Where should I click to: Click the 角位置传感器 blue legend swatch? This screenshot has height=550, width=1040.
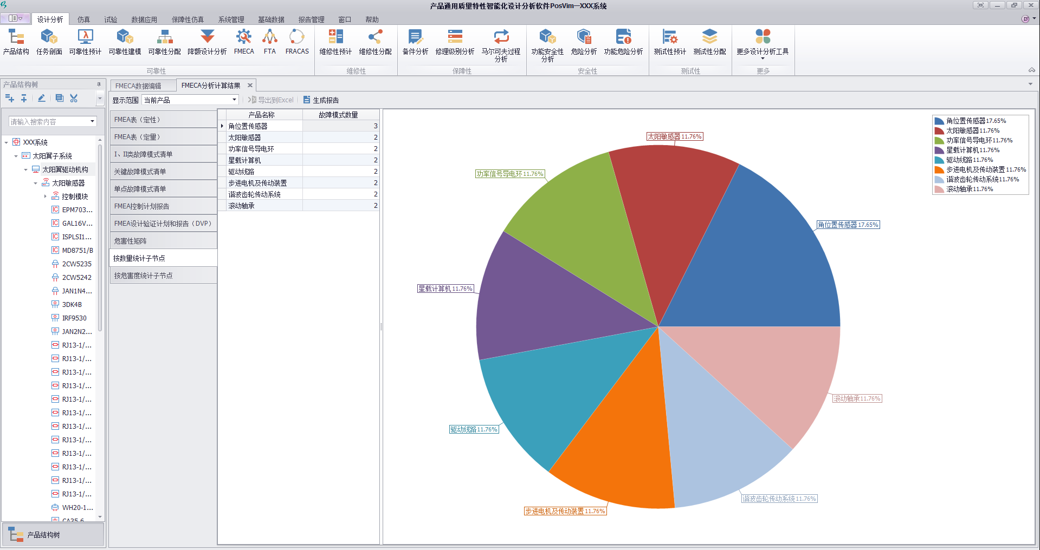click(939, 121)
